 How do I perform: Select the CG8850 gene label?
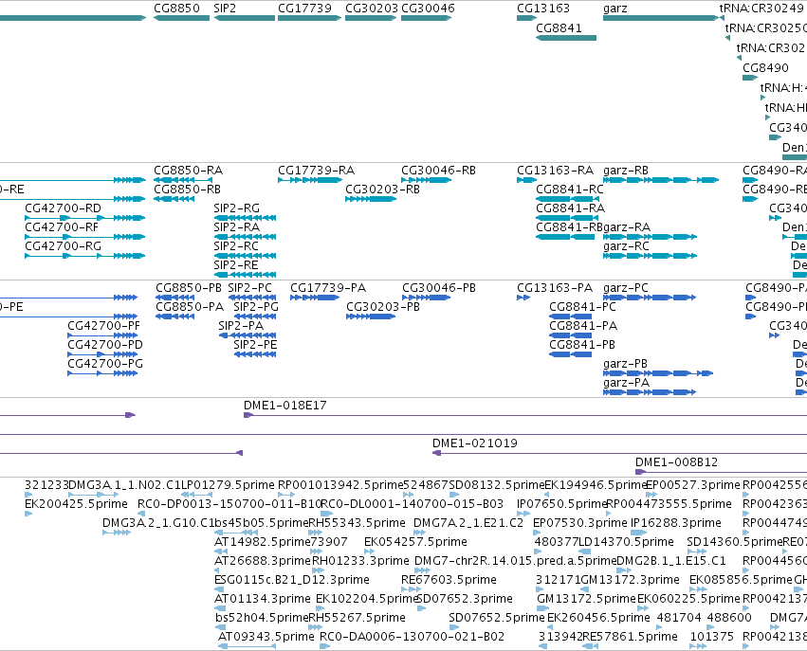tap(176, 9)
